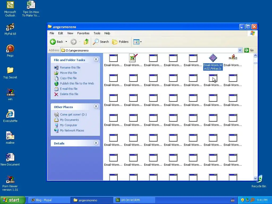The height and width of the screenshot is (204, 272).
Task: Toggle the Folders pane in Explorer
Action: point(120,42)
